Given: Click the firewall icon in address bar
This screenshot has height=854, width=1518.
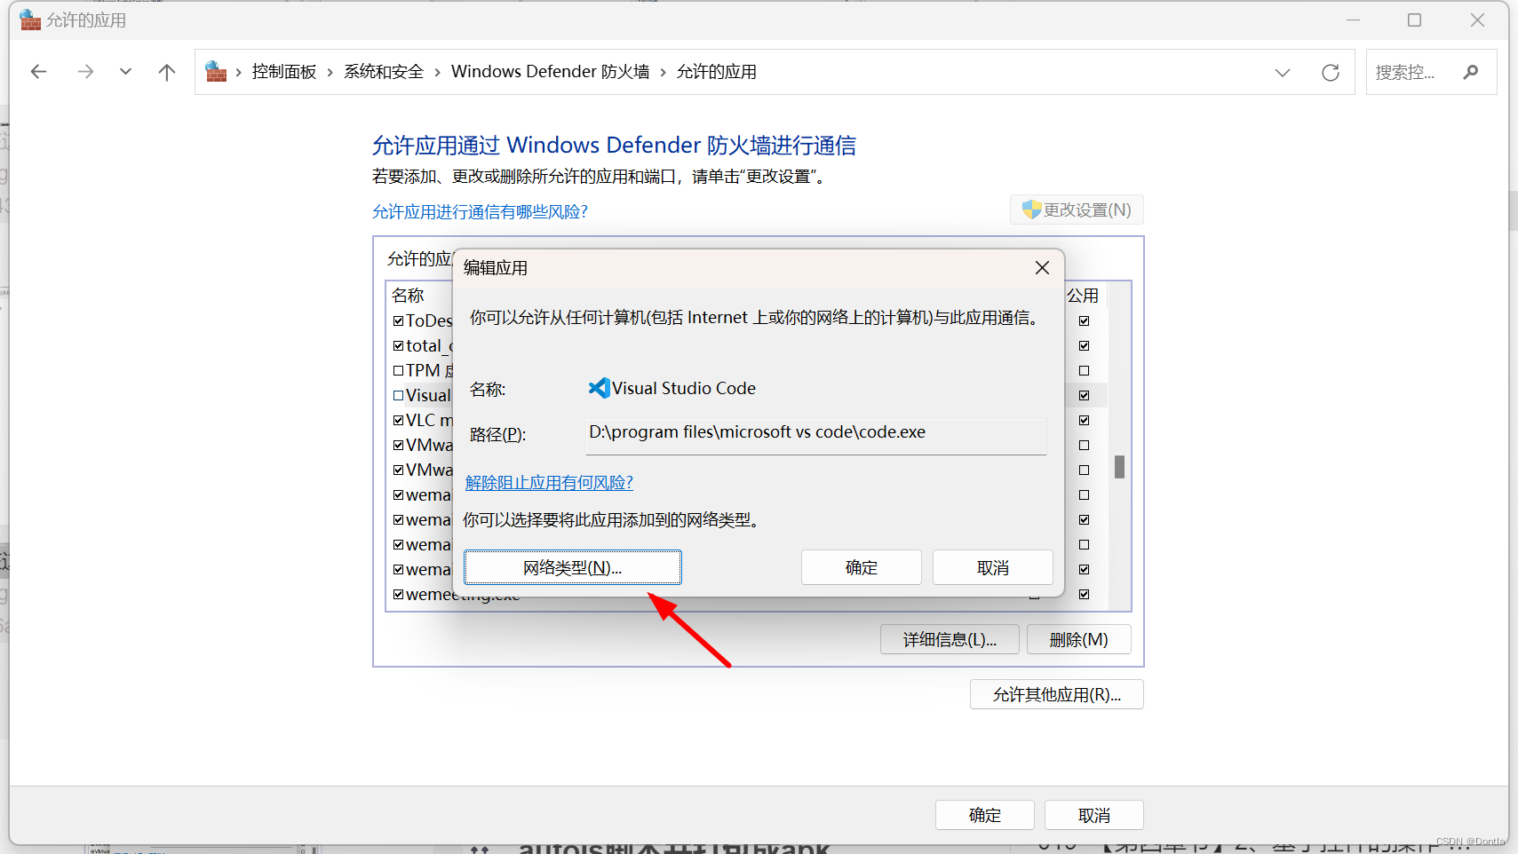Looking at the screenshot, I should [x=216, y=72].
